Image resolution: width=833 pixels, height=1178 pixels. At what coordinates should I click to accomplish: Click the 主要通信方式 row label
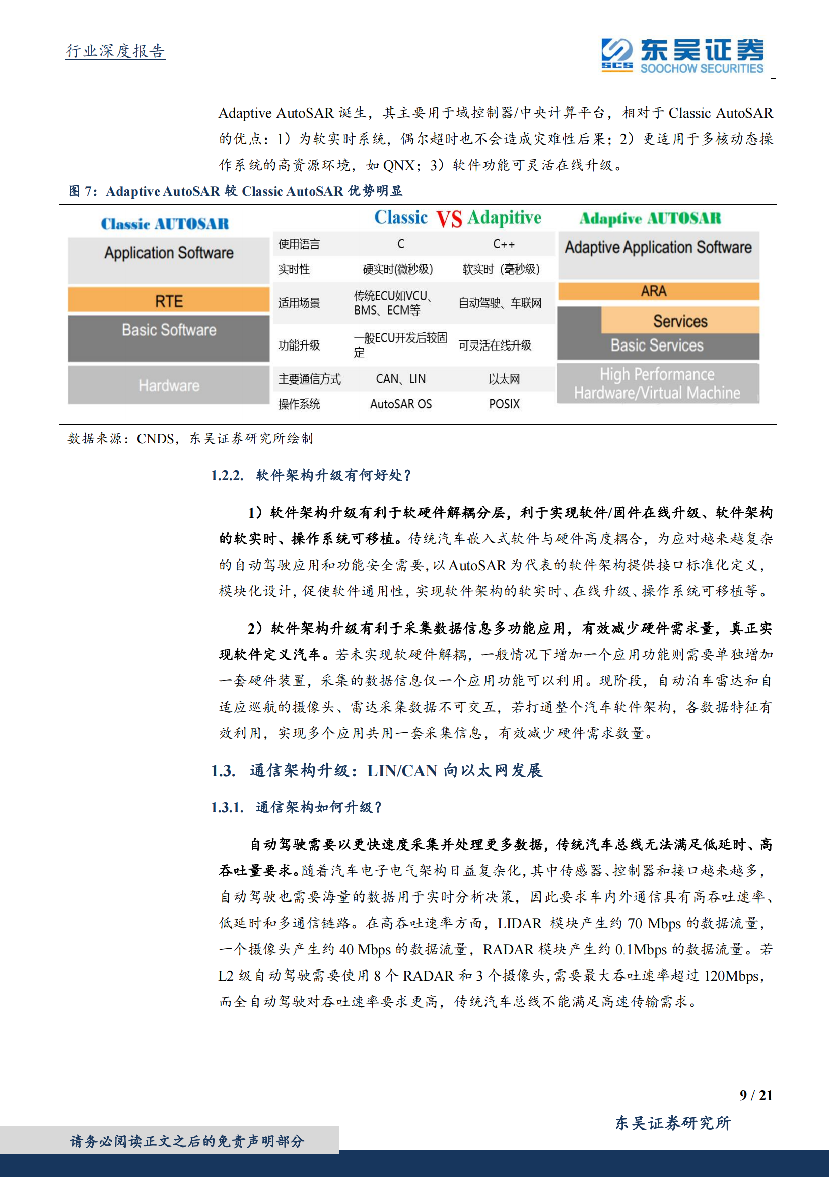(x=310, y=379)
